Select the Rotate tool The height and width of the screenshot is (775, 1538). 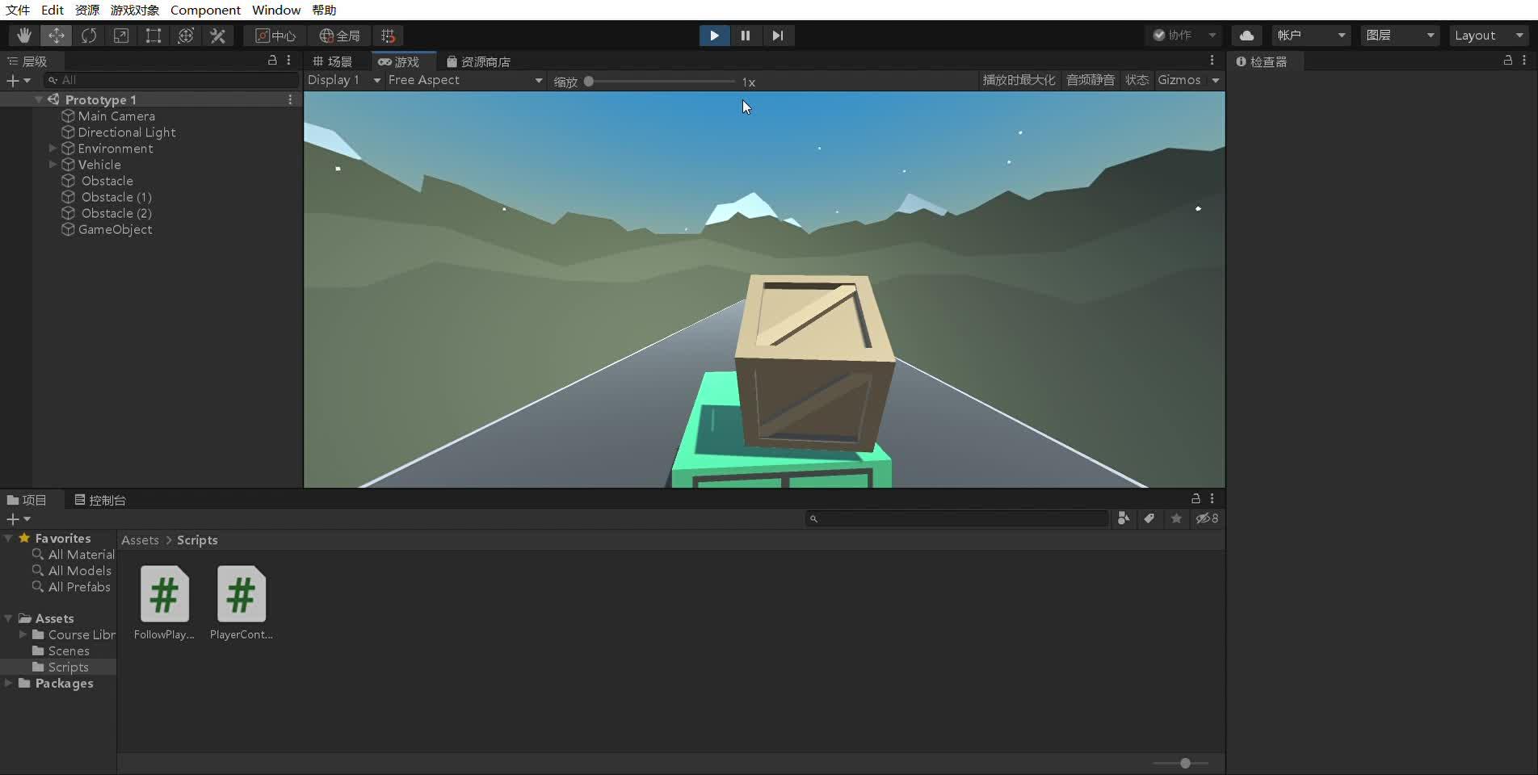(x=89, y=36)
